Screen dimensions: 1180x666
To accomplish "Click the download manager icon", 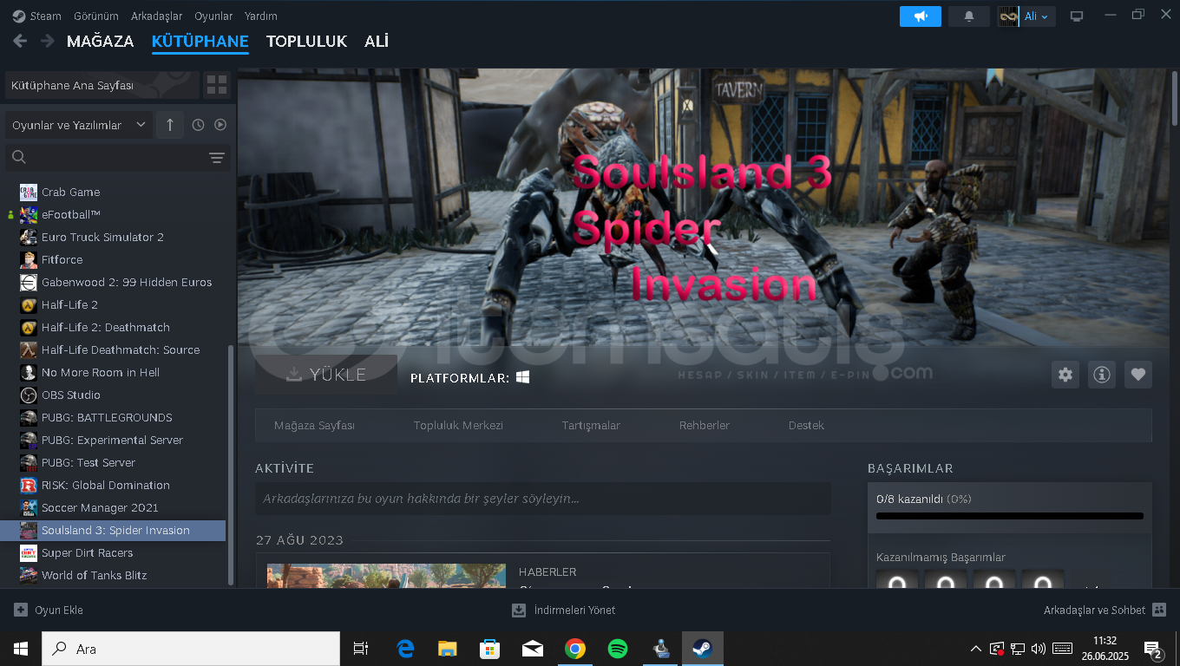I will tap(519, 610).
